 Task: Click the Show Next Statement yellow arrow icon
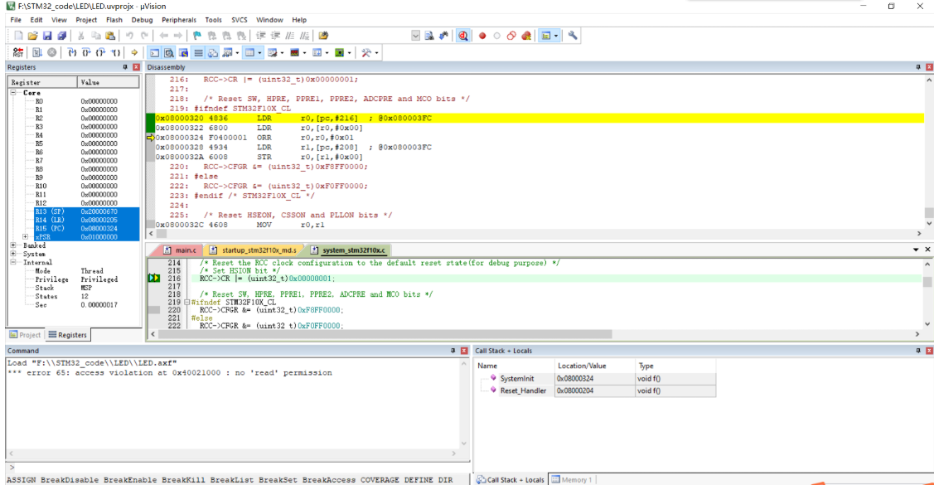[134, 52]
